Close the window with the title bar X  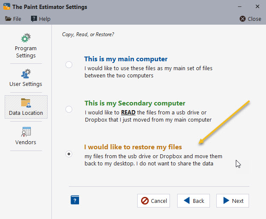258,6
